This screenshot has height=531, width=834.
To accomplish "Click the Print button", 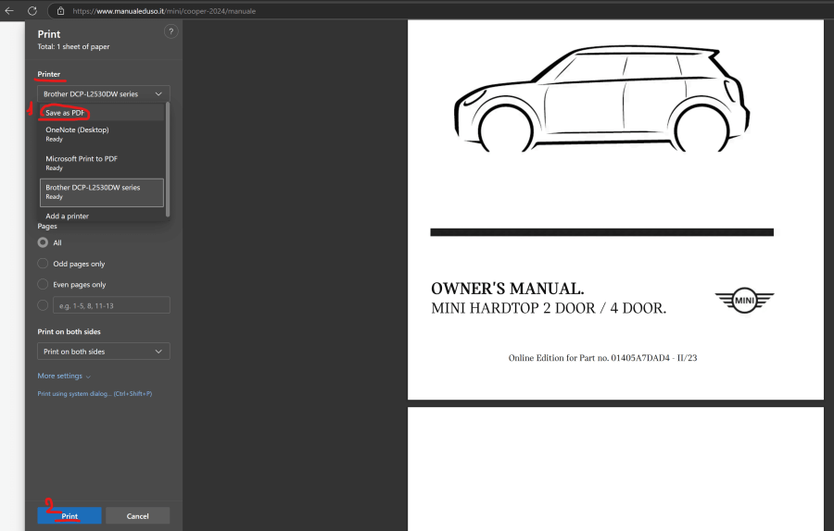I will click(69, 515).
